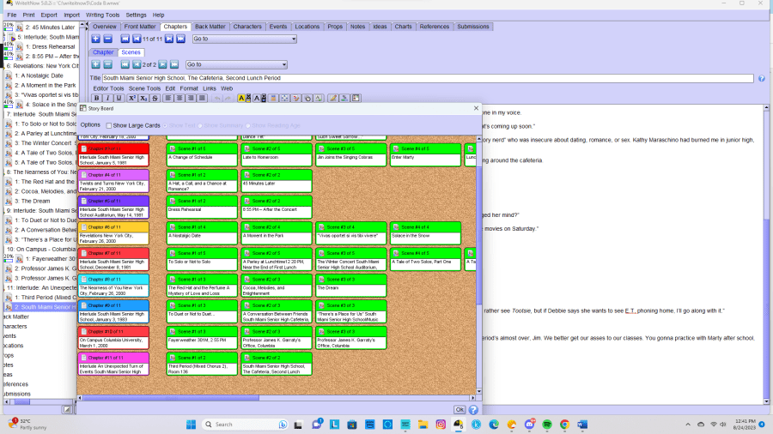Enable the Show Large Cards checkbox

click(x=109, y=125)
